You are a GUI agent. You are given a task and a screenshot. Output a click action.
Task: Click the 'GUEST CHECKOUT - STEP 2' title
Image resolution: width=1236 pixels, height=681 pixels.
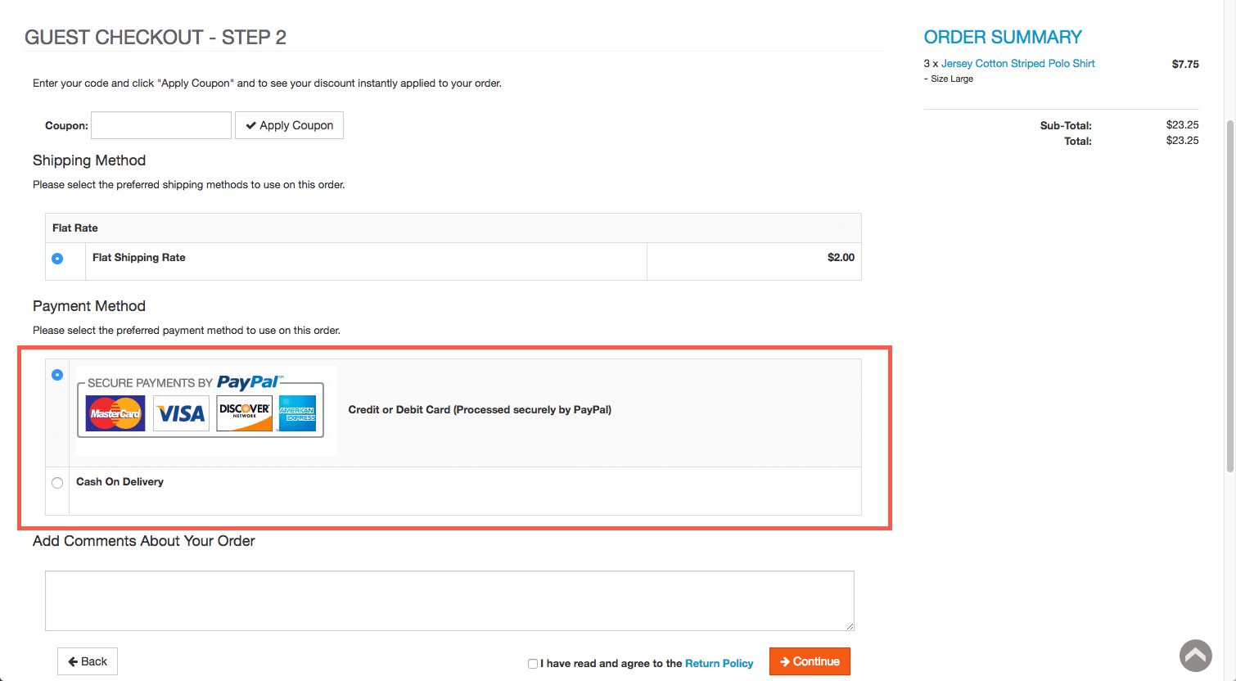(156, 37)
